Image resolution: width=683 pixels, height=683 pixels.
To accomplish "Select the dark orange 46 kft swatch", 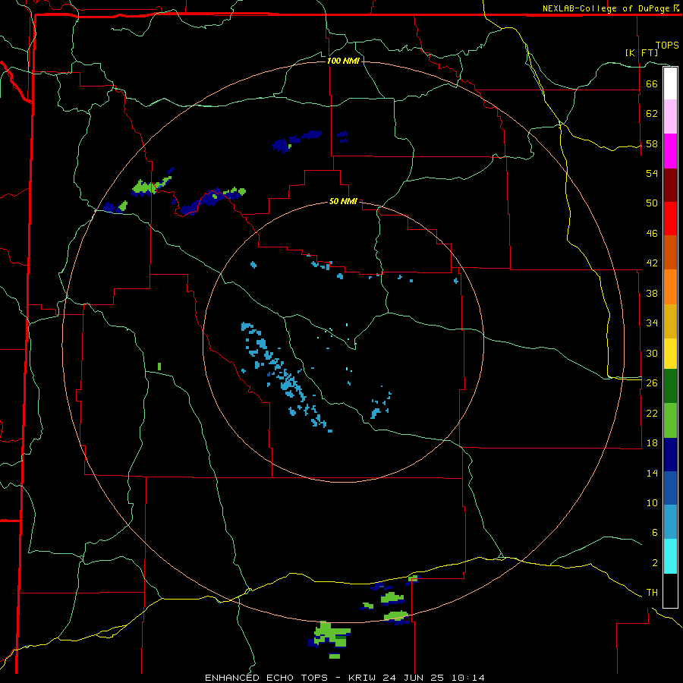I will pyautogui.click(x=670, y=252).
